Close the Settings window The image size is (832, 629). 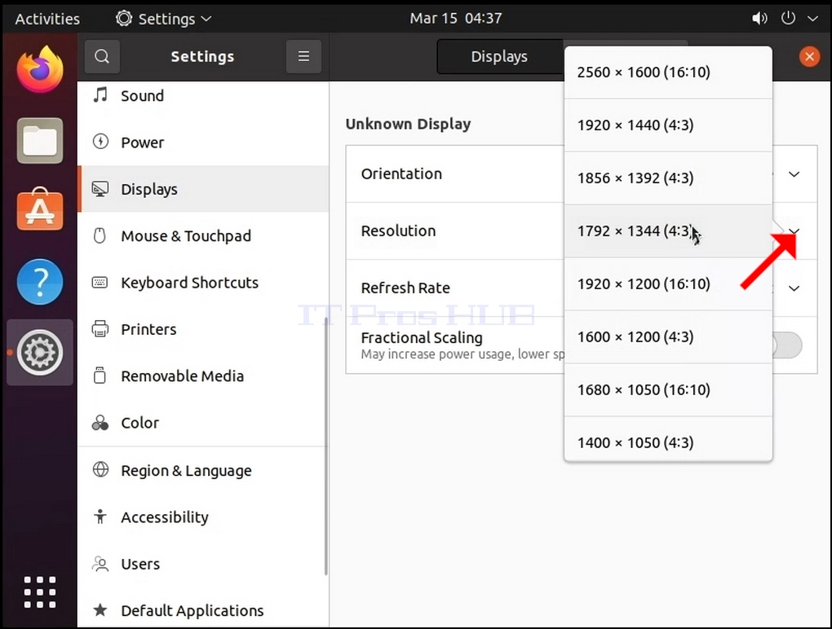pos(809,56)
